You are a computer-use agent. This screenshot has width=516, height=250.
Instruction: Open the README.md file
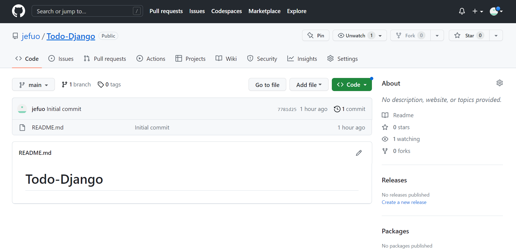tap(48, 128)
